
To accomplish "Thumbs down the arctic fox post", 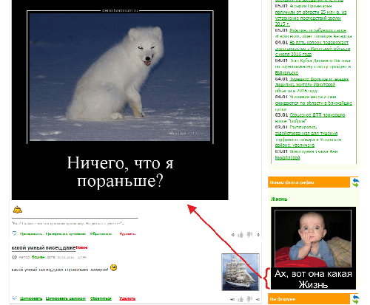I will (x=249, y=235).
